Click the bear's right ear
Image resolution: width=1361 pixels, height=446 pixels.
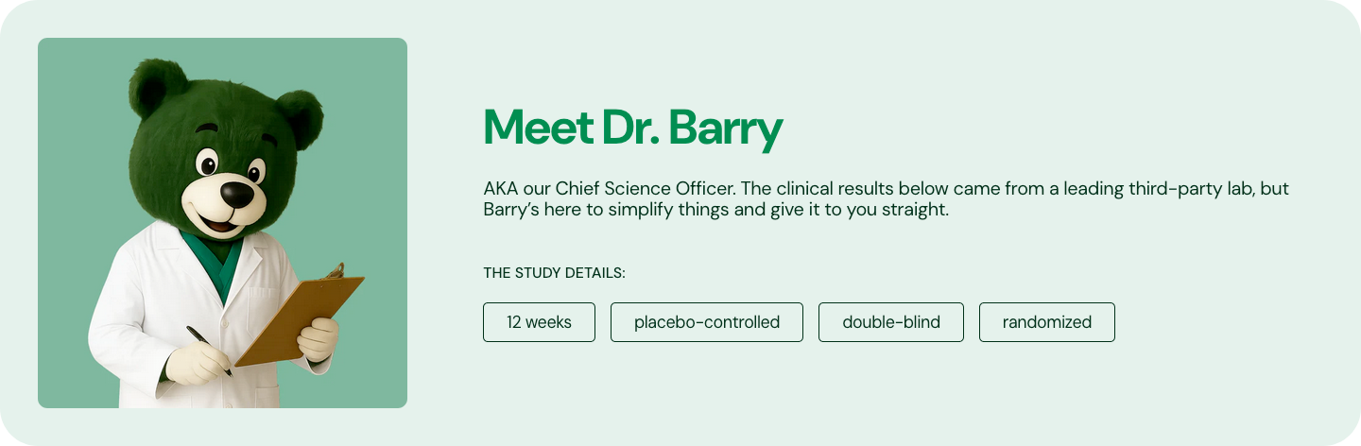301,117
